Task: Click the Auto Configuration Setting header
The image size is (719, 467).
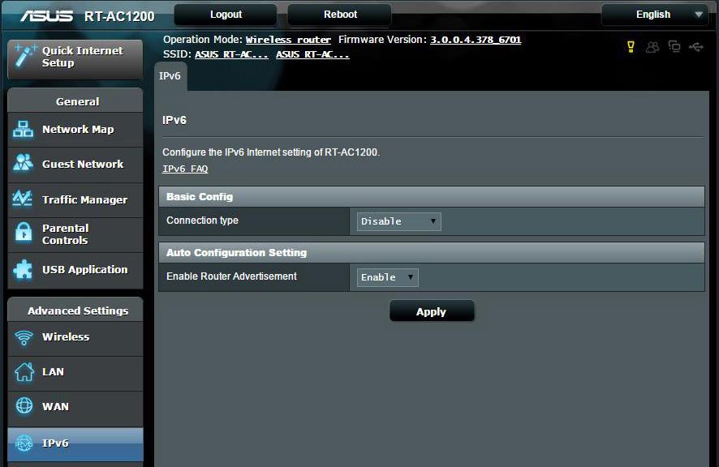Action: [432, 252]
